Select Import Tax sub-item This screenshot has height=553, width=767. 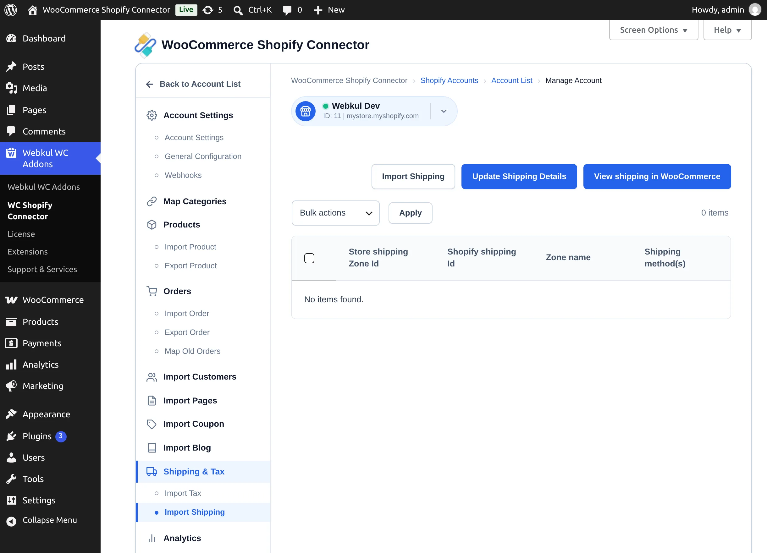(x=183, y=493)
